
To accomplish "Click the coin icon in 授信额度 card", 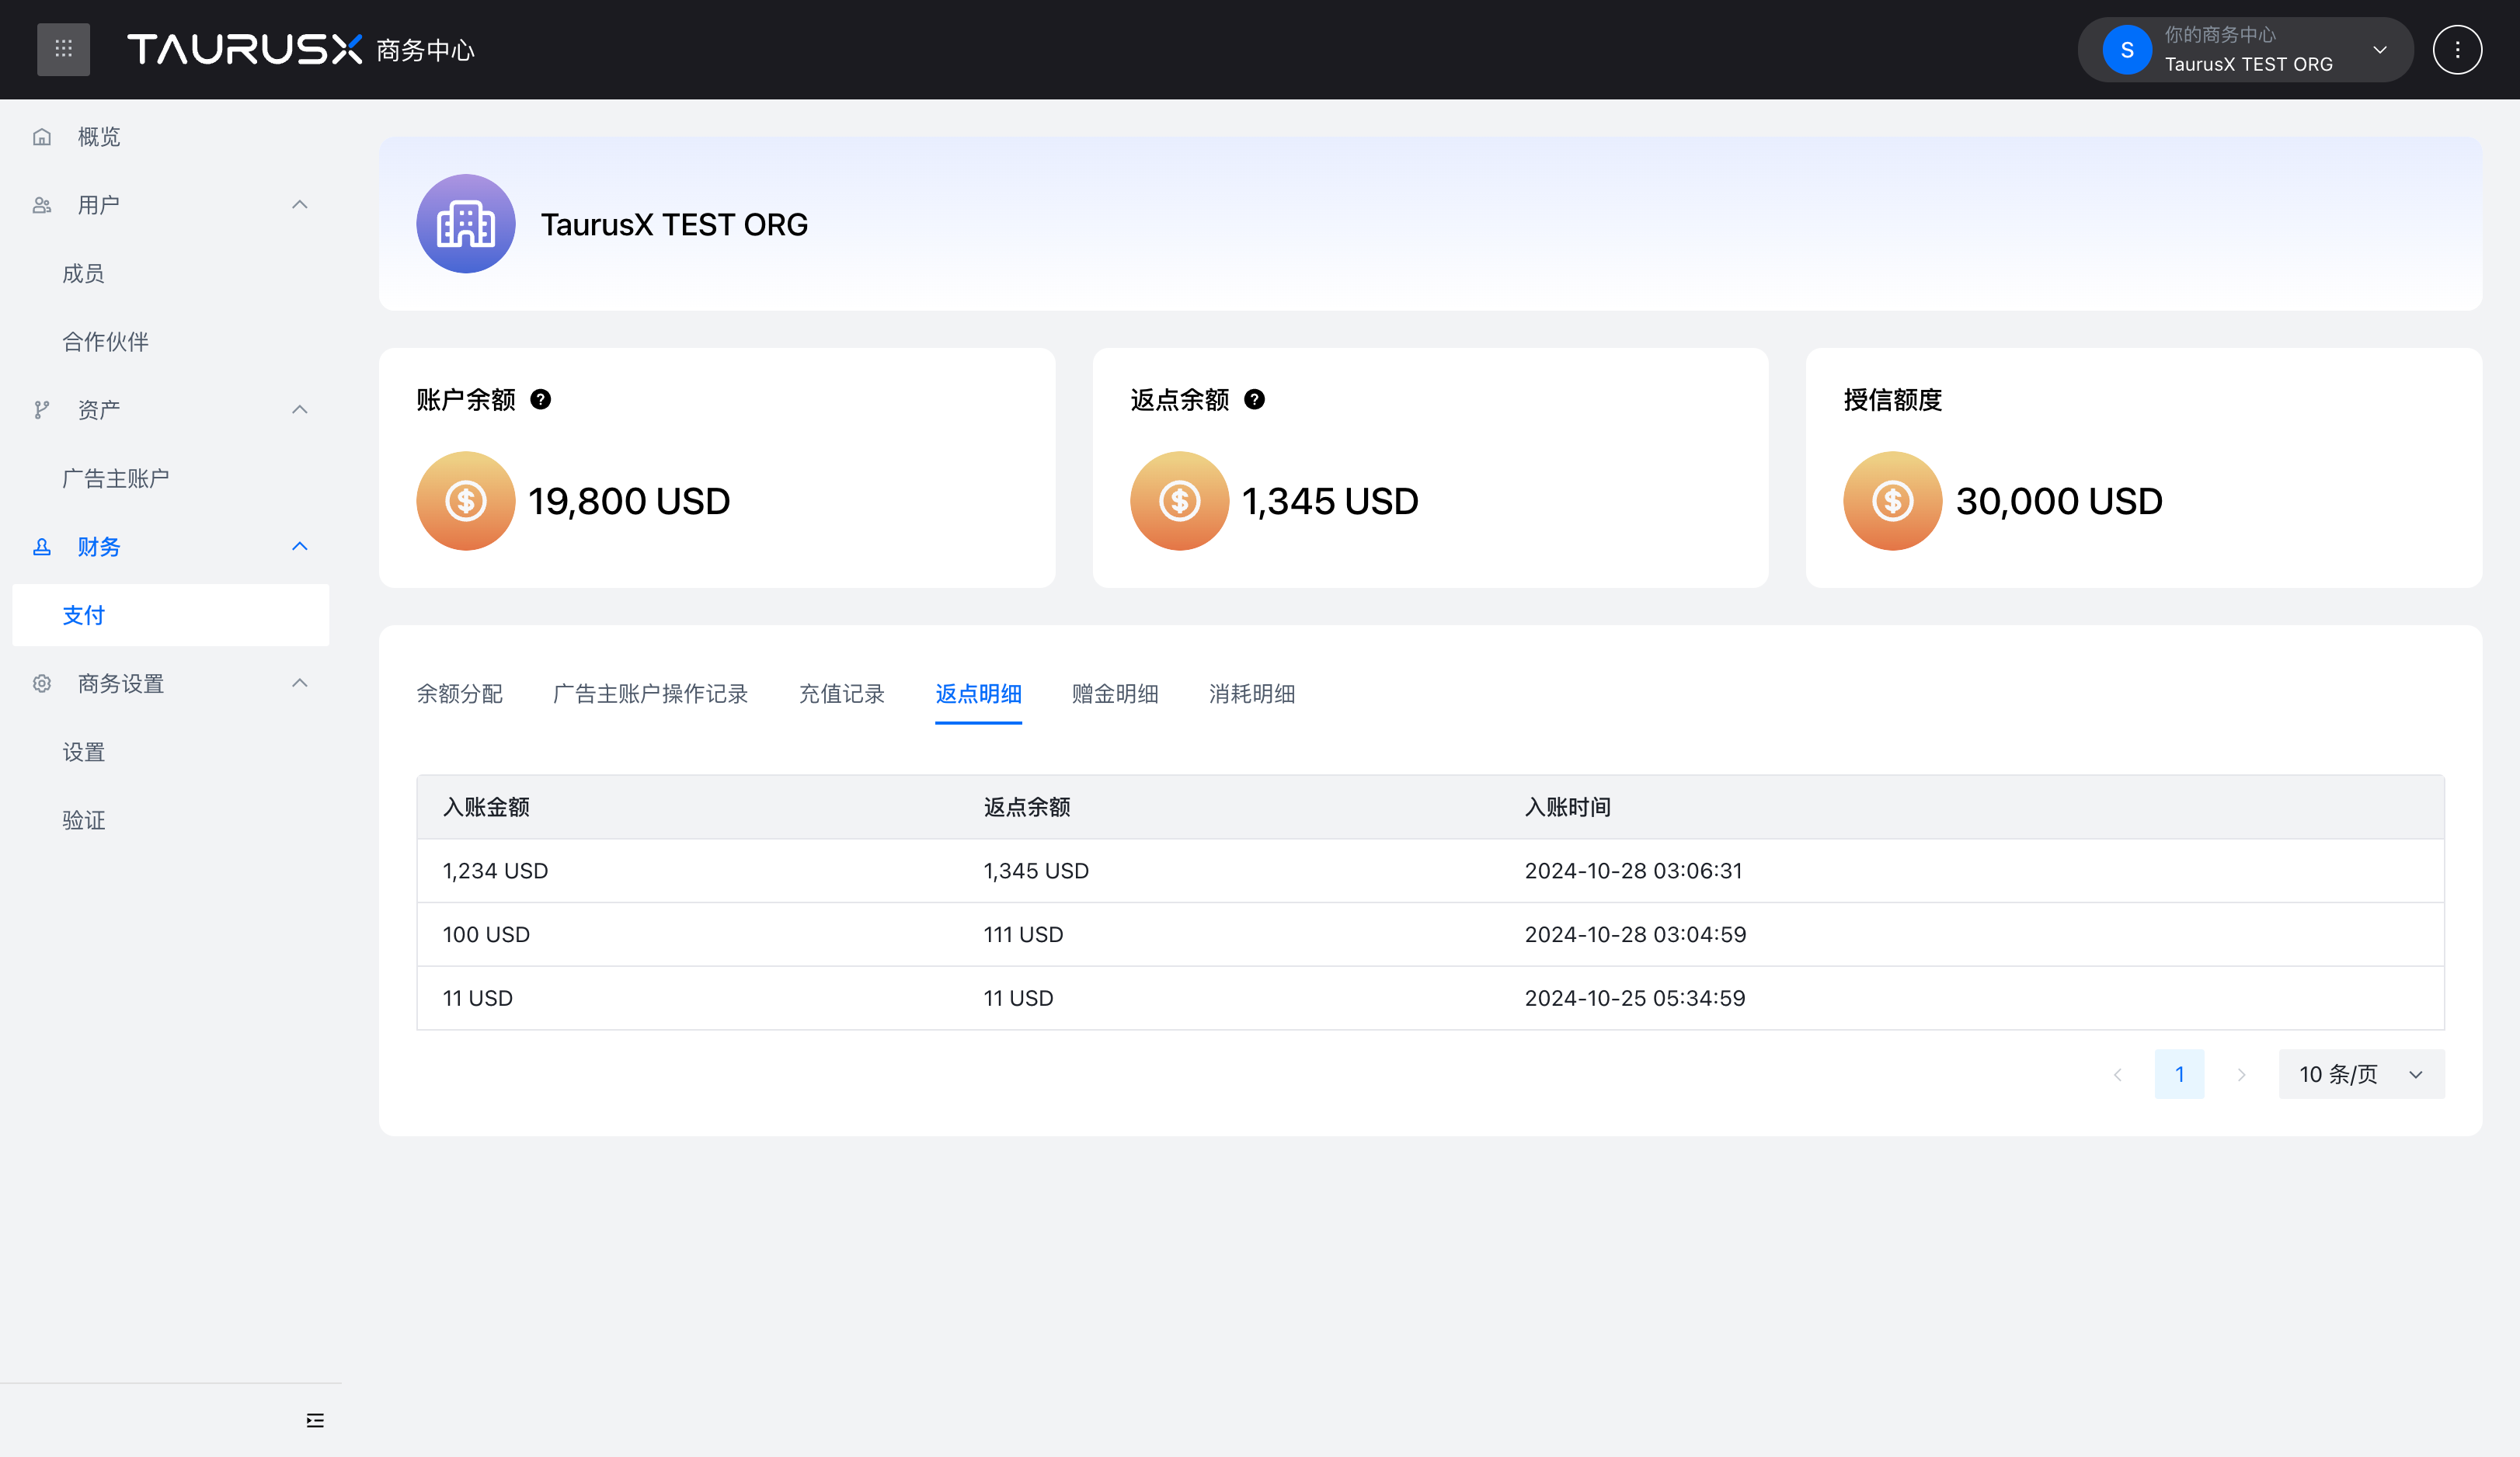I will pyautogui.click(x=1893, y=501).
